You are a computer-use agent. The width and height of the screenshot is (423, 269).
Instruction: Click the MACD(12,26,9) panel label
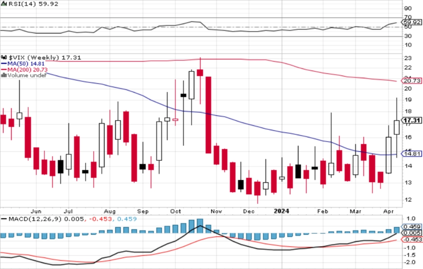35,219
